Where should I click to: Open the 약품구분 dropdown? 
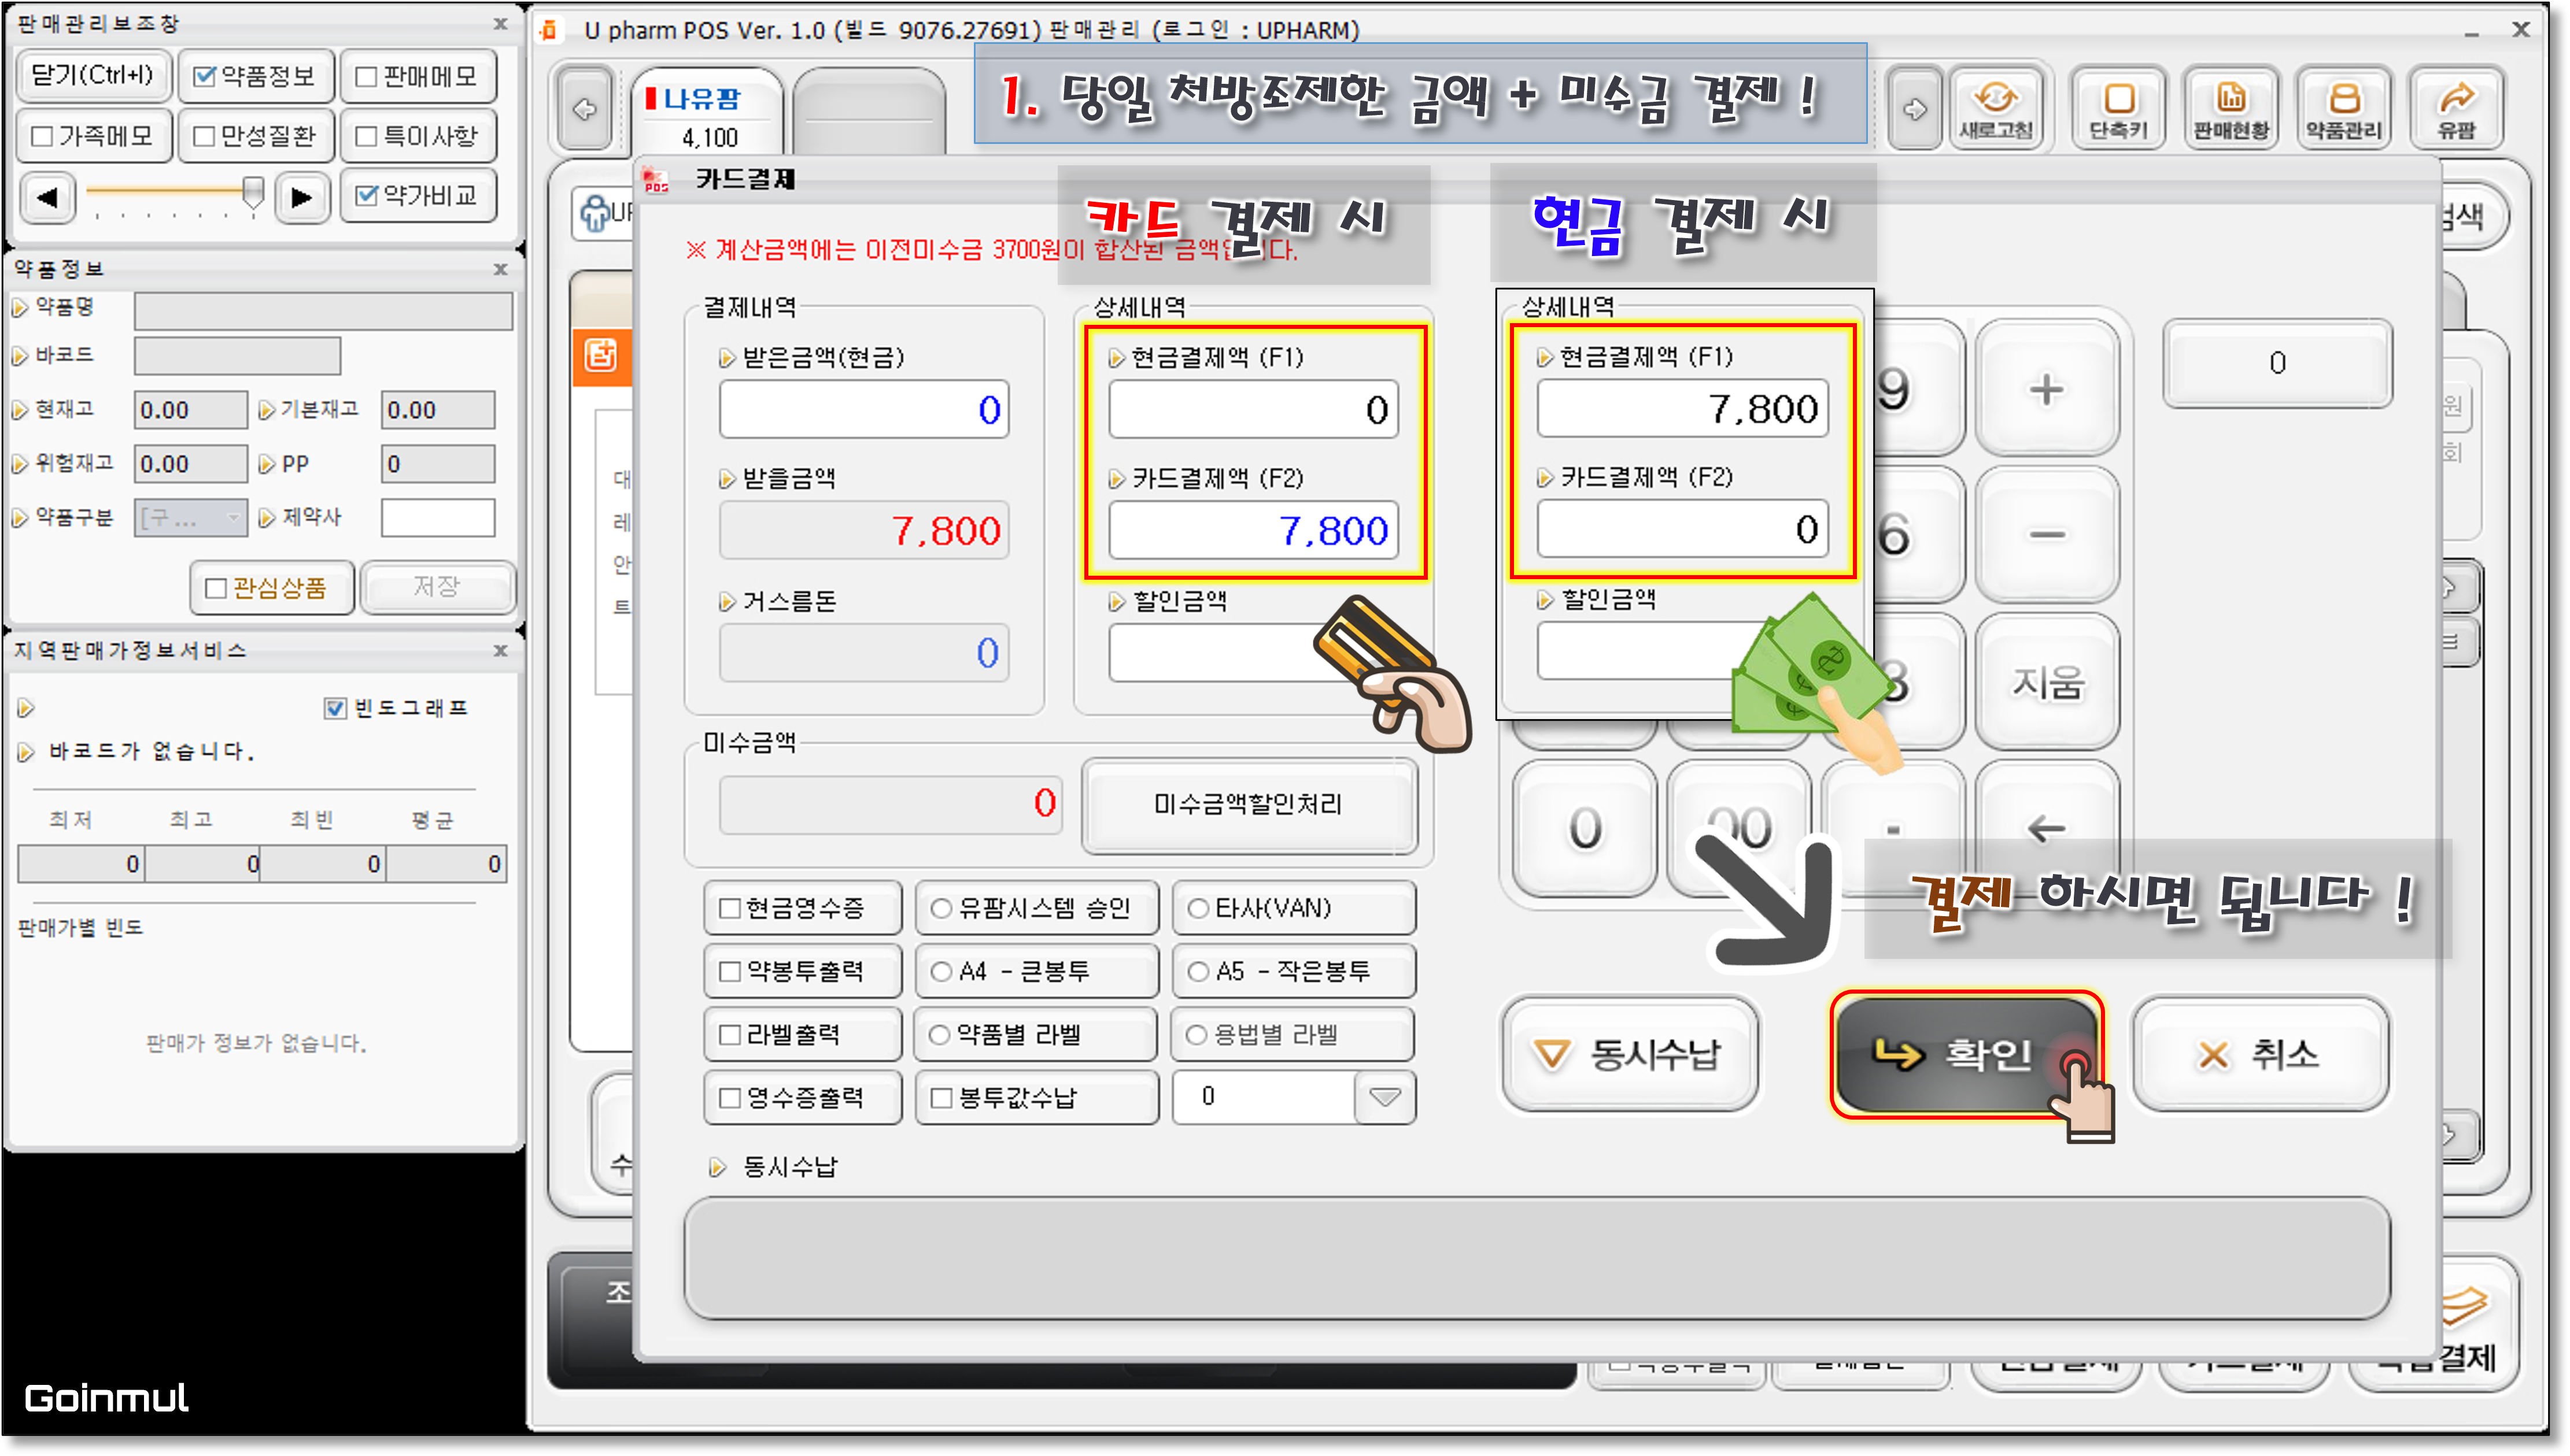(x=190, y=517)
